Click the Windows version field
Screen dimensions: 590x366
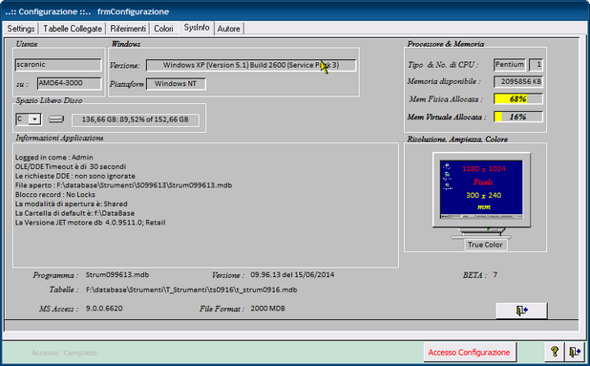tap(250, 65)
